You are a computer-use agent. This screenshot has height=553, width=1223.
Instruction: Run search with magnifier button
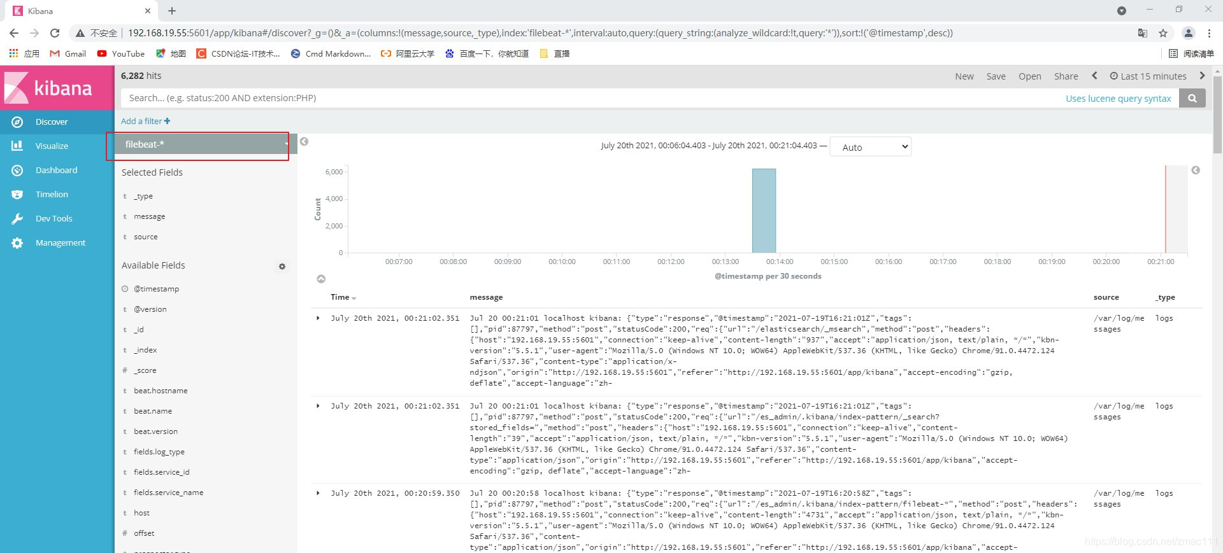(x=1192, y=98)
